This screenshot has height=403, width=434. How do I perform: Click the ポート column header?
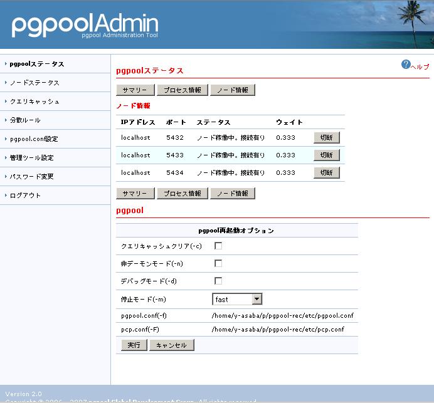[x=176, y=122]
